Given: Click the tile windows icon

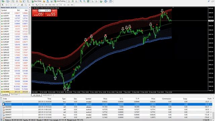Looking at the screenshot, I should click(88, 1).
